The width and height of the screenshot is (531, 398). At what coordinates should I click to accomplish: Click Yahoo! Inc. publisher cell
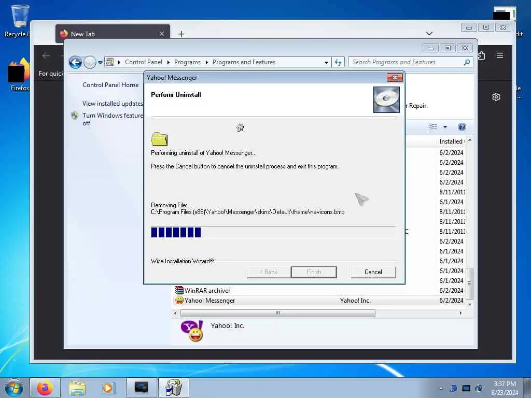click(x=355, y=301)
